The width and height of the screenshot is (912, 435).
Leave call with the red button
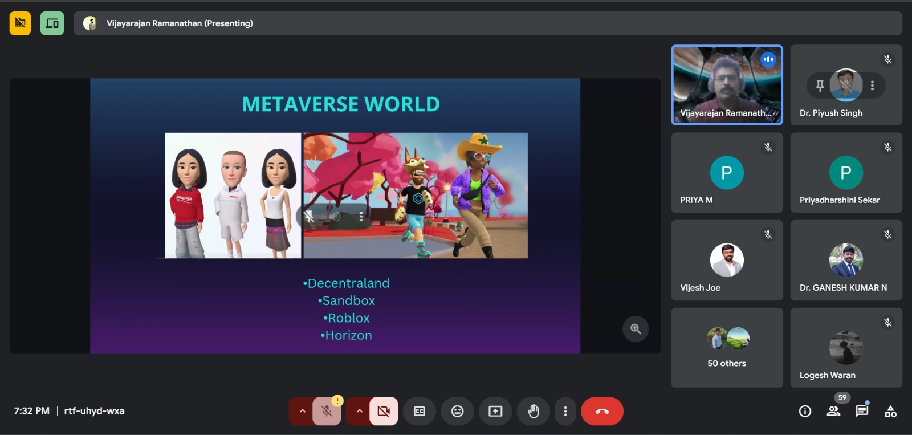(x=602, y=411)
